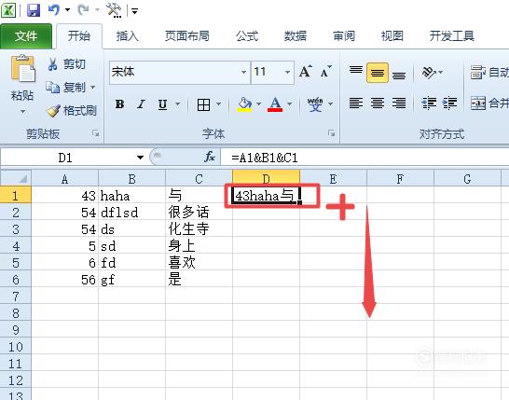Viewport: 509px width, 400px height.
Task: Click the Save icon in quick access toolbar
Action: coord(34,10)
